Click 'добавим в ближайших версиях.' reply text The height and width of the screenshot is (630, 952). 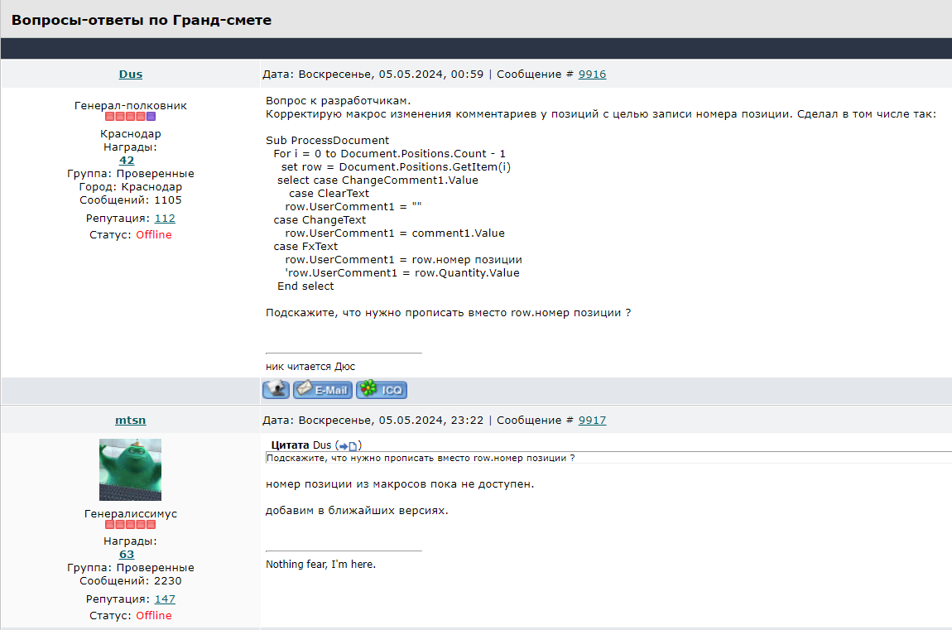point(357,511)
